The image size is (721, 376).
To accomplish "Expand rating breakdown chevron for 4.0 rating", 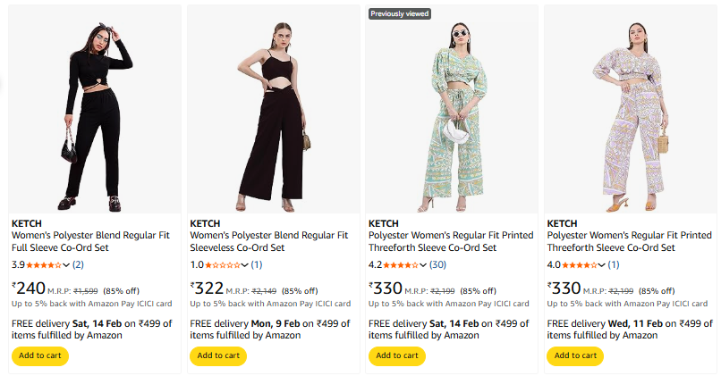I will (x=601, y=265).
